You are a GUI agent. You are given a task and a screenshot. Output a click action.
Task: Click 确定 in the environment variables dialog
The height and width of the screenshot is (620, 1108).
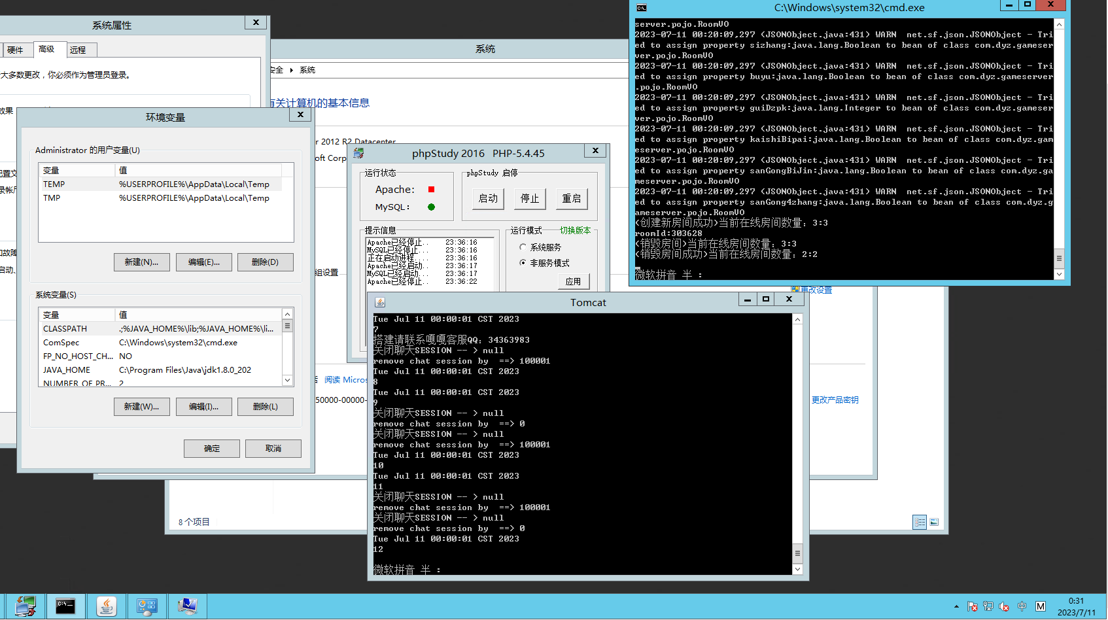tap(211, 449)
